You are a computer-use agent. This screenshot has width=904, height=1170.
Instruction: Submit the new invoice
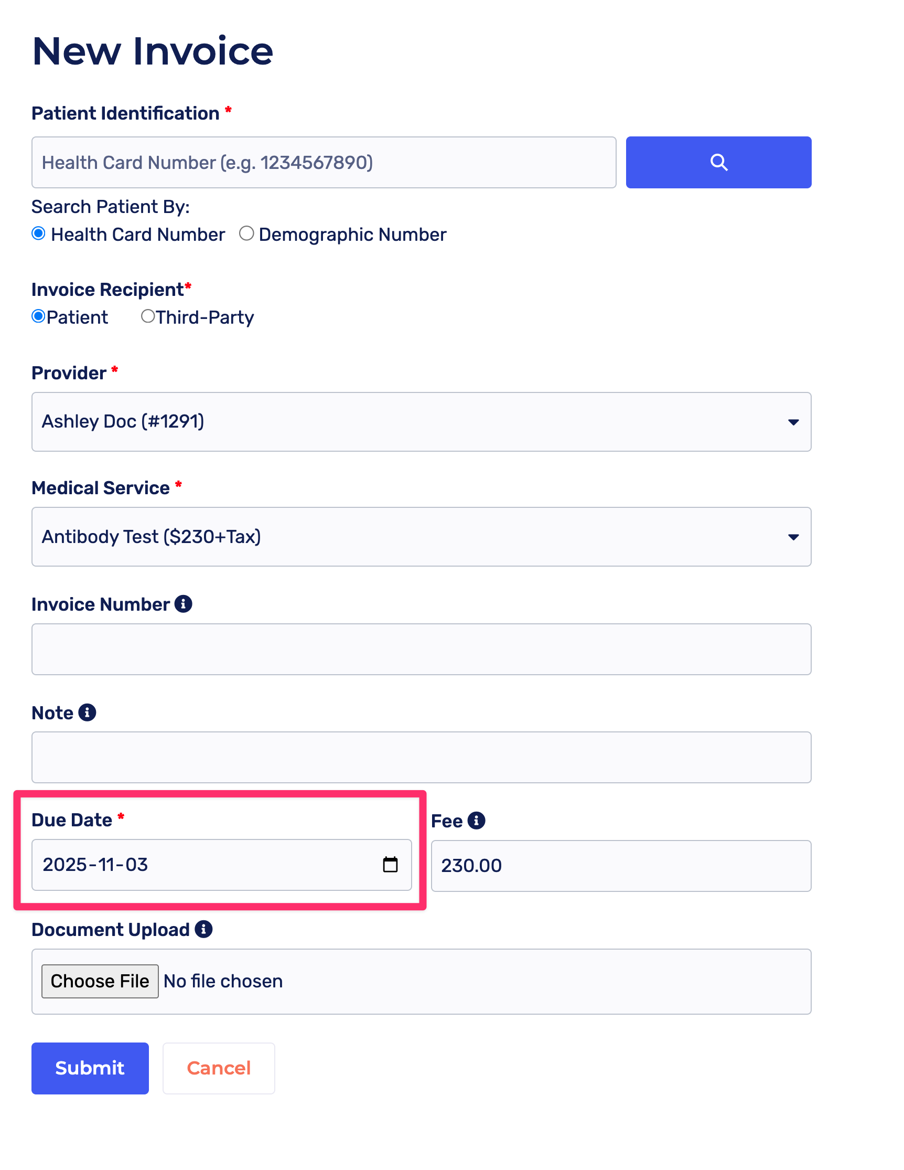pos(90,1068)
